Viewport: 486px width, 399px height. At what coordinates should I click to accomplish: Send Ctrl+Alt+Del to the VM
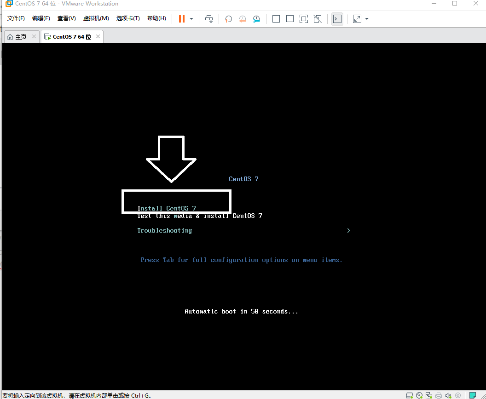point(209,19)
